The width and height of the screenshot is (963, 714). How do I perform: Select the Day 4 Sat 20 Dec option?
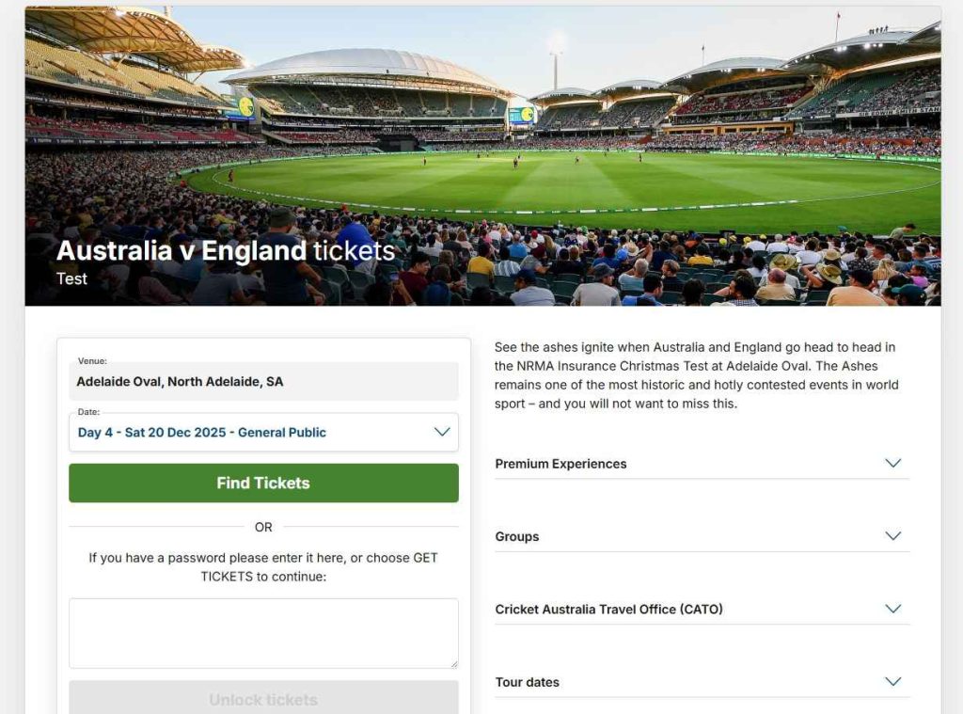(x=201, y=432)
